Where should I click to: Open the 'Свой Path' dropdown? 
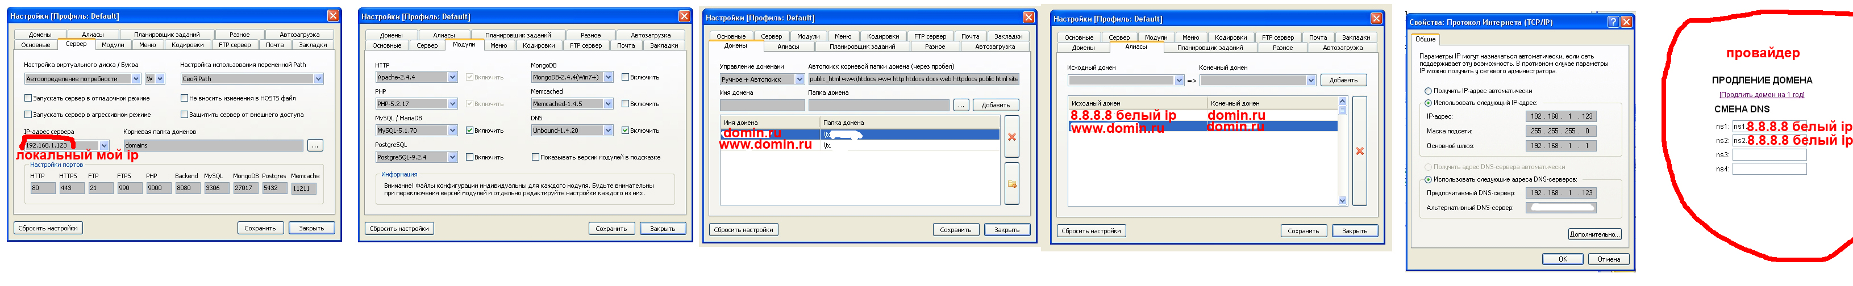[319, 79]
